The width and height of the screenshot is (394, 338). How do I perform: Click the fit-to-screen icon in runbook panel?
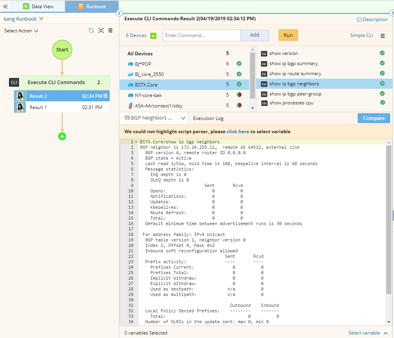pyautogui.click(x=101, y=30)
